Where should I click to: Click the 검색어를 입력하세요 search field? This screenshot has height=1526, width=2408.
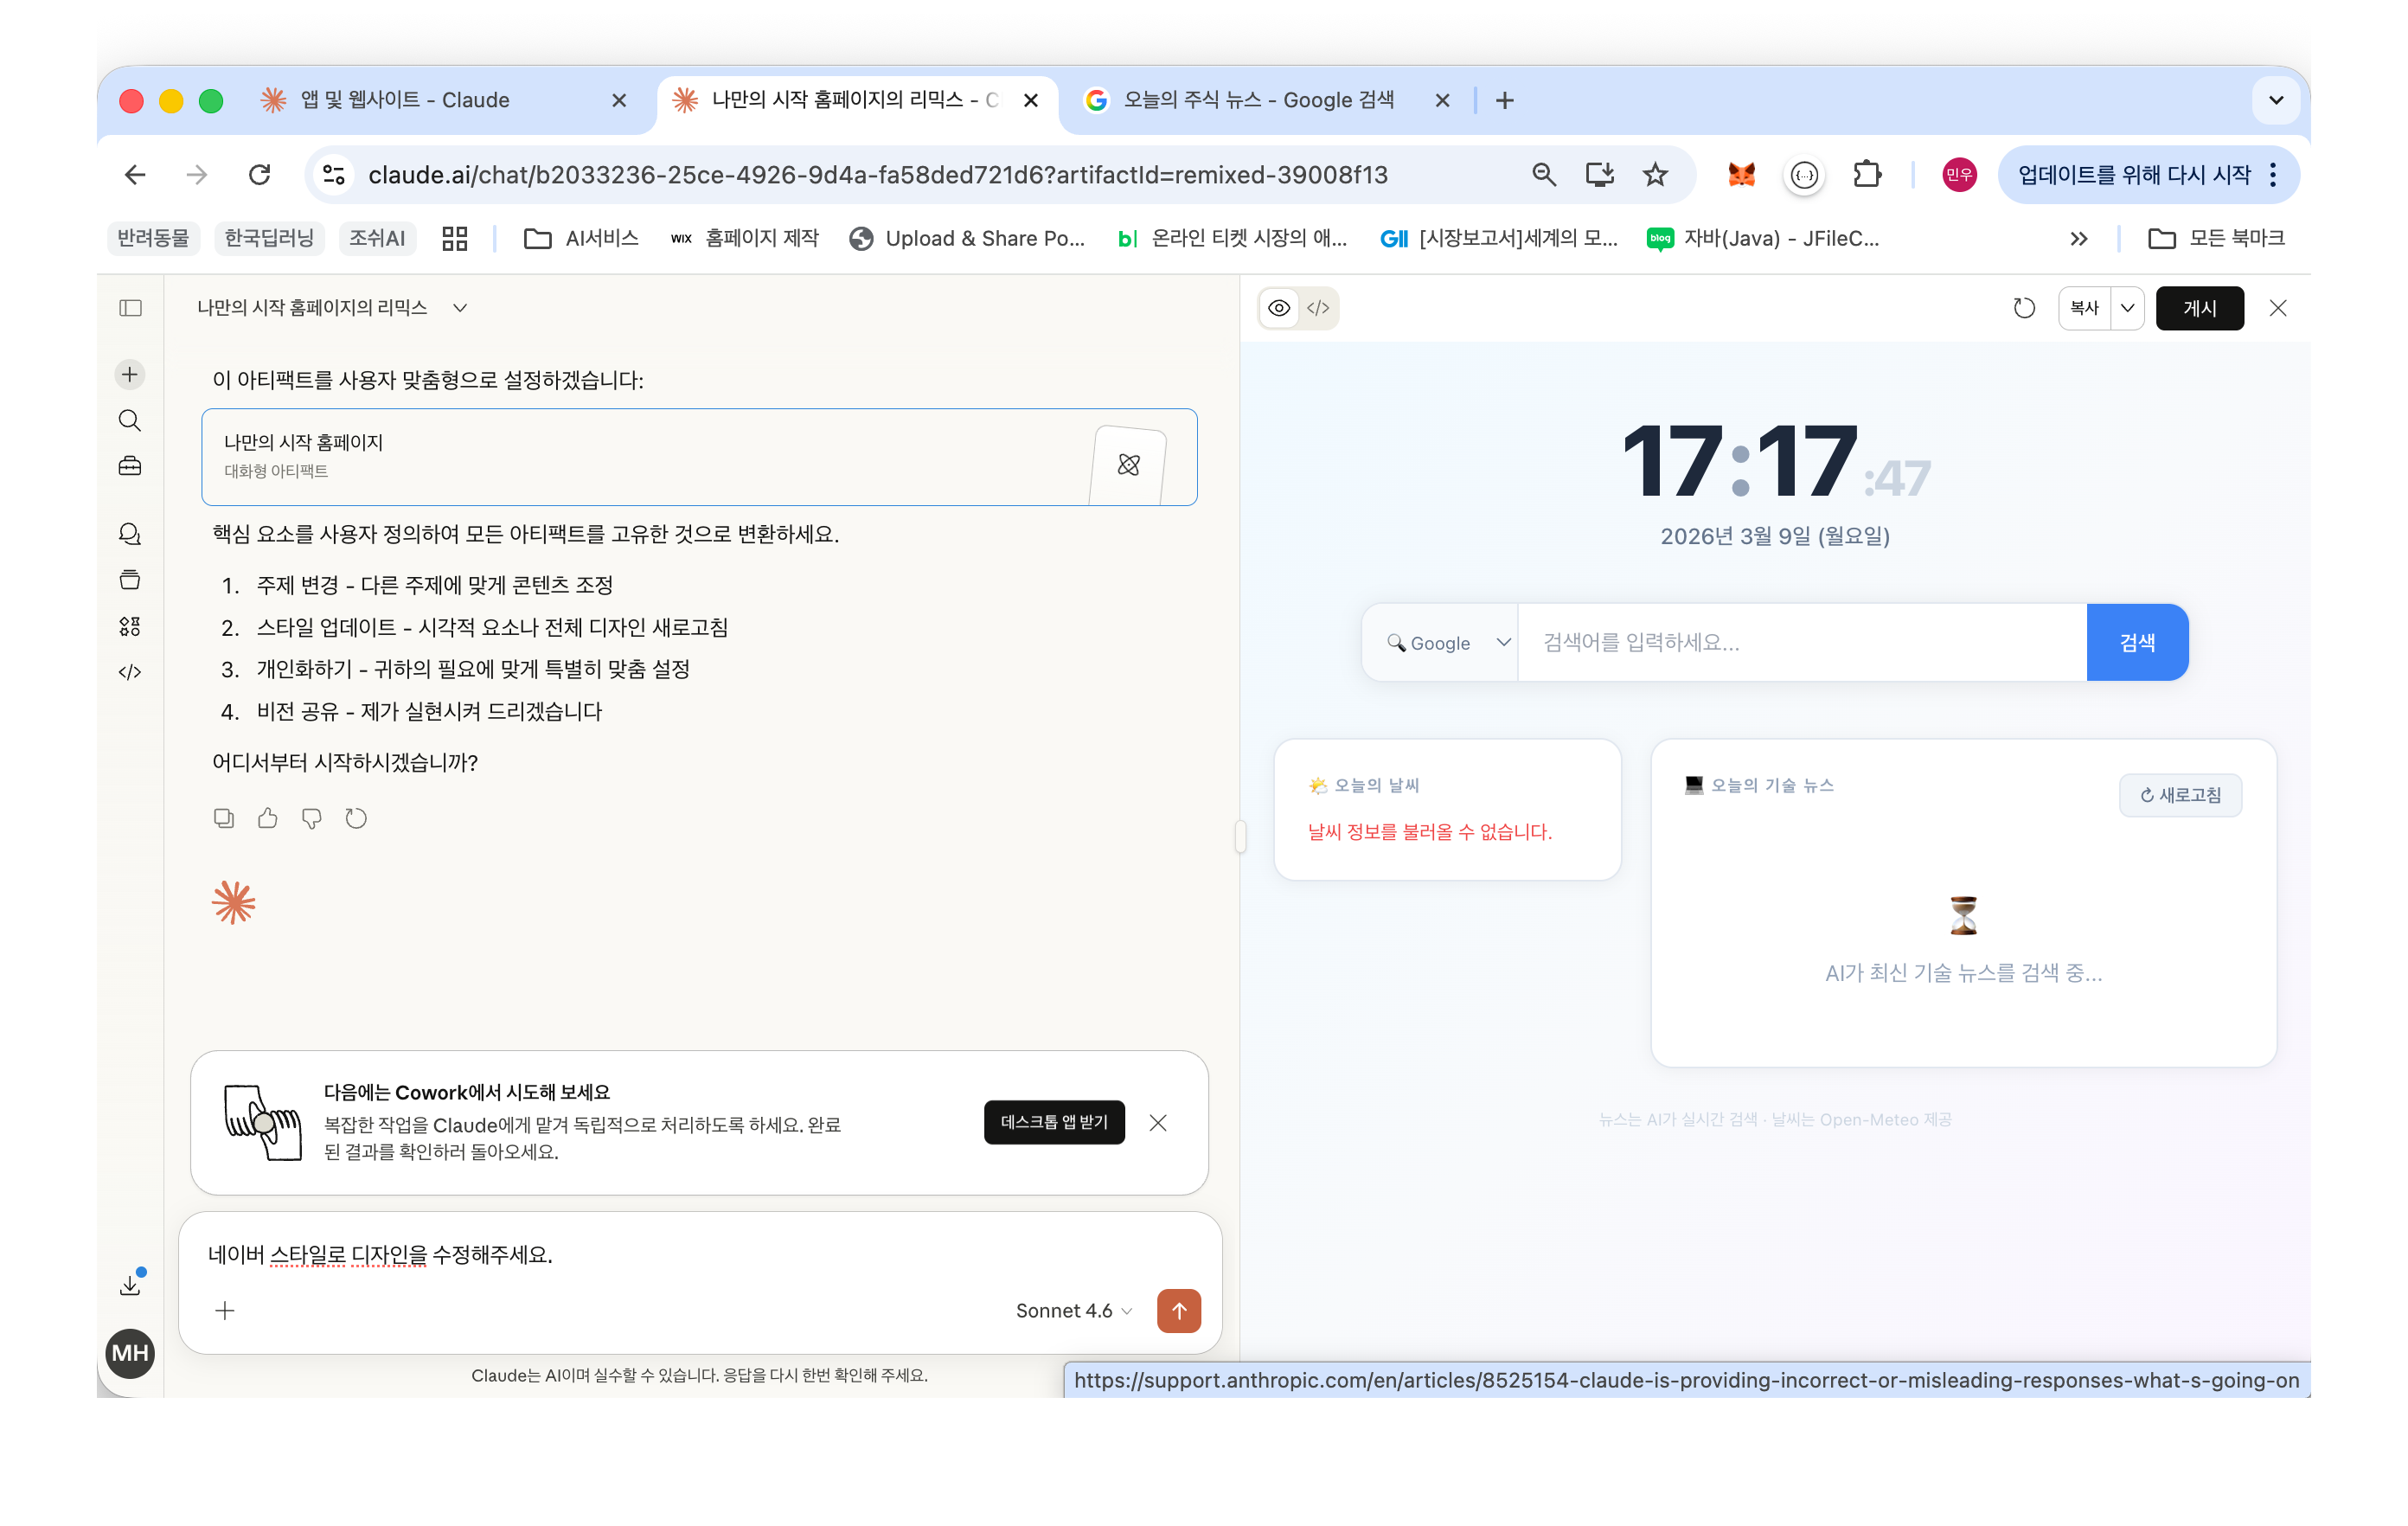point(1800,643)
